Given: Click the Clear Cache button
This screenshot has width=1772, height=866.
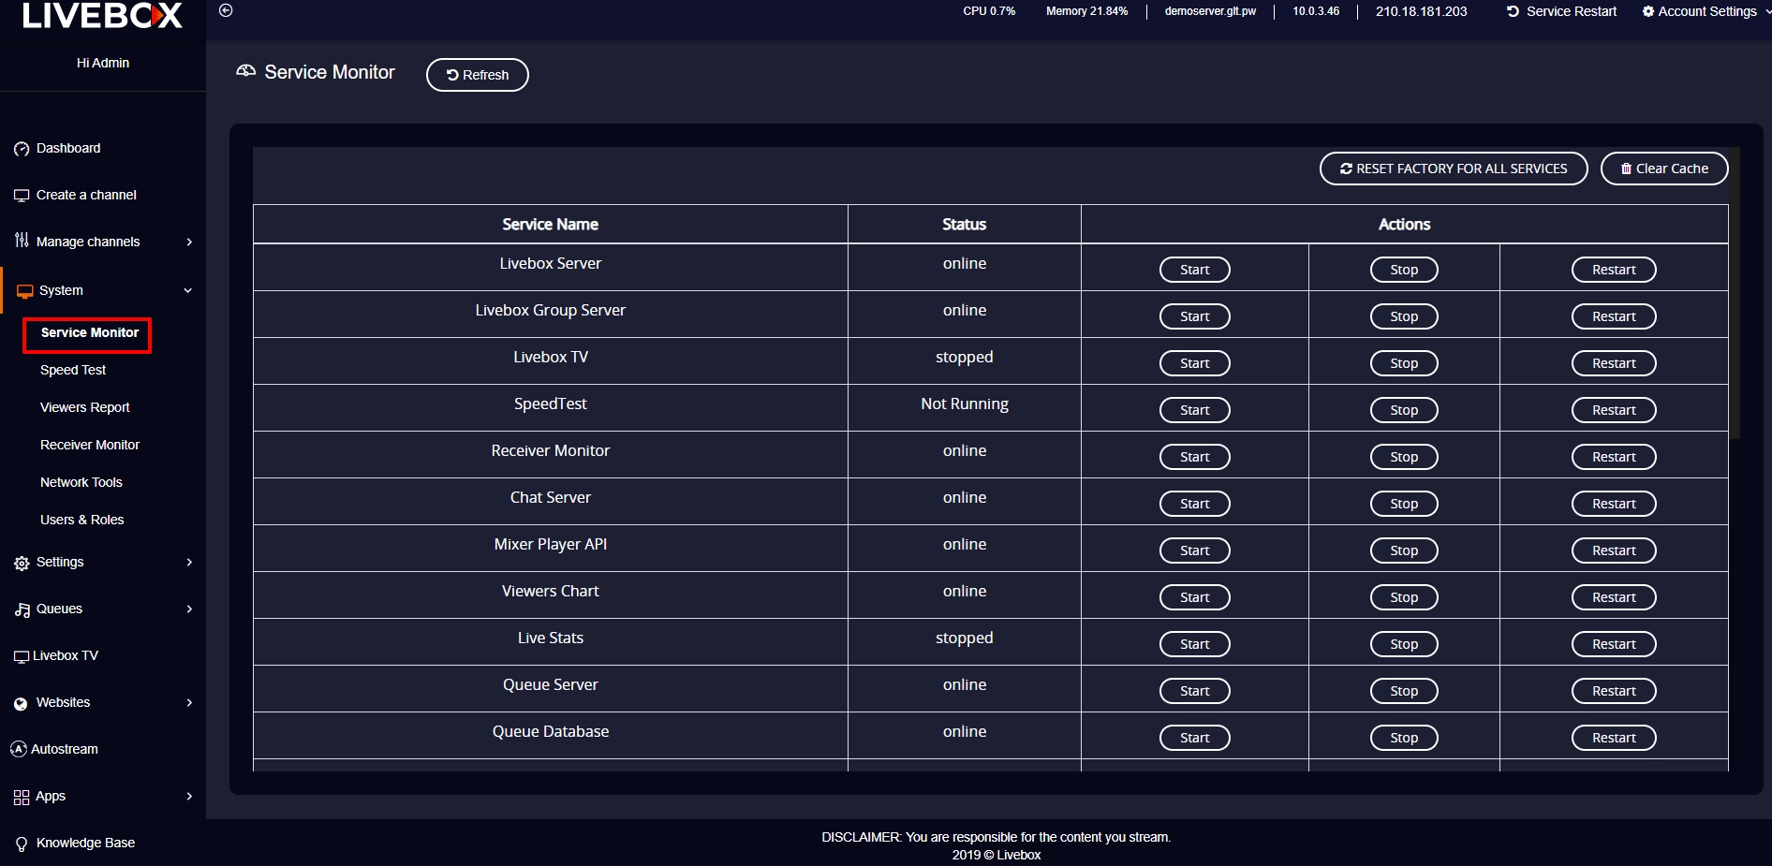Looking at the screenshot, I should (1664, 169).
